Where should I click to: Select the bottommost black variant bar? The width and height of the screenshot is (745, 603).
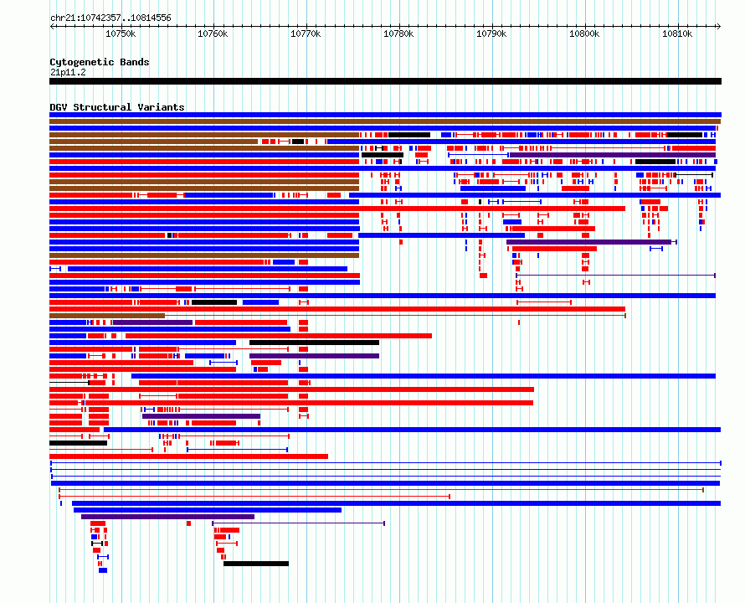[x=256, y=564]
